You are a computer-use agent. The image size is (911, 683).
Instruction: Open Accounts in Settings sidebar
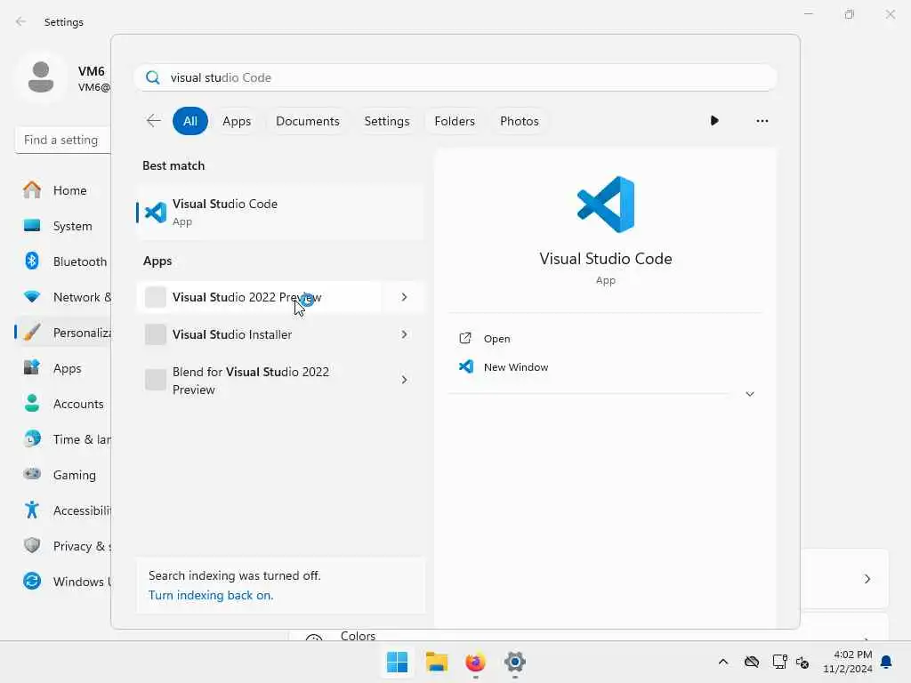click(63, 404)
